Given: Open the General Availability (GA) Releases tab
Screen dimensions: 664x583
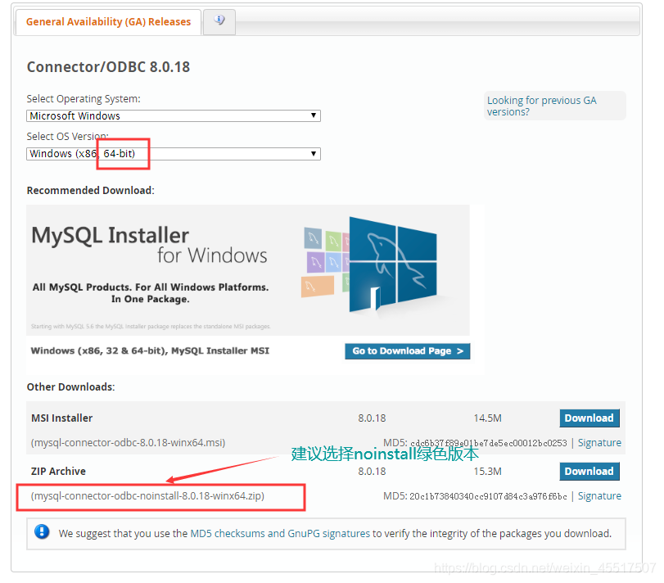Looking at the screenshot, I should click(108, 22).
